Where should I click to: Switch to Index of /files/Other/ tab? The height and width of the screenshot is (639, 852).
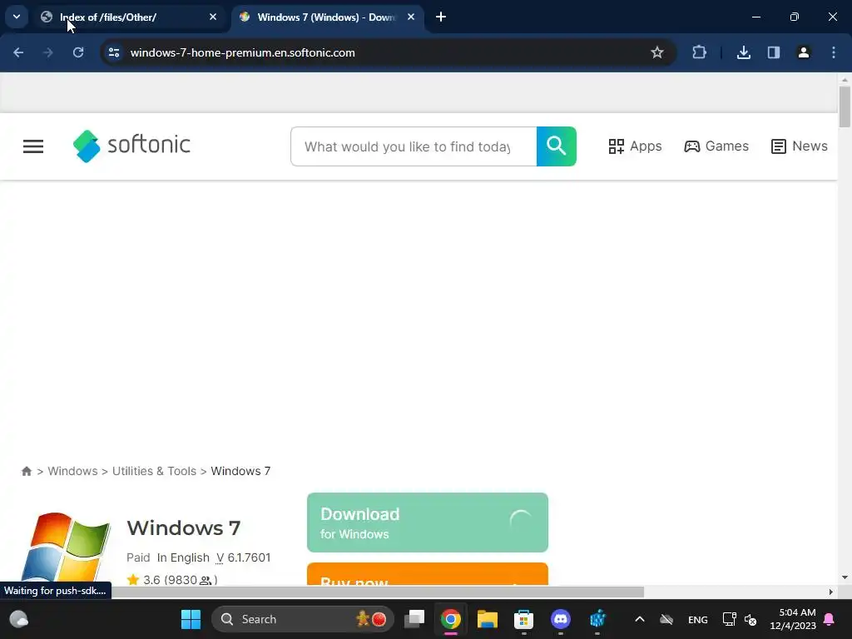pos(129,17)
